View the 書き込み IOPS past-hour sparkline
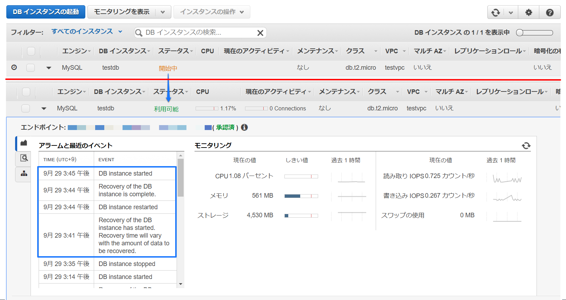566x300 pixels. pyautogui.click(x=507, y=197)
